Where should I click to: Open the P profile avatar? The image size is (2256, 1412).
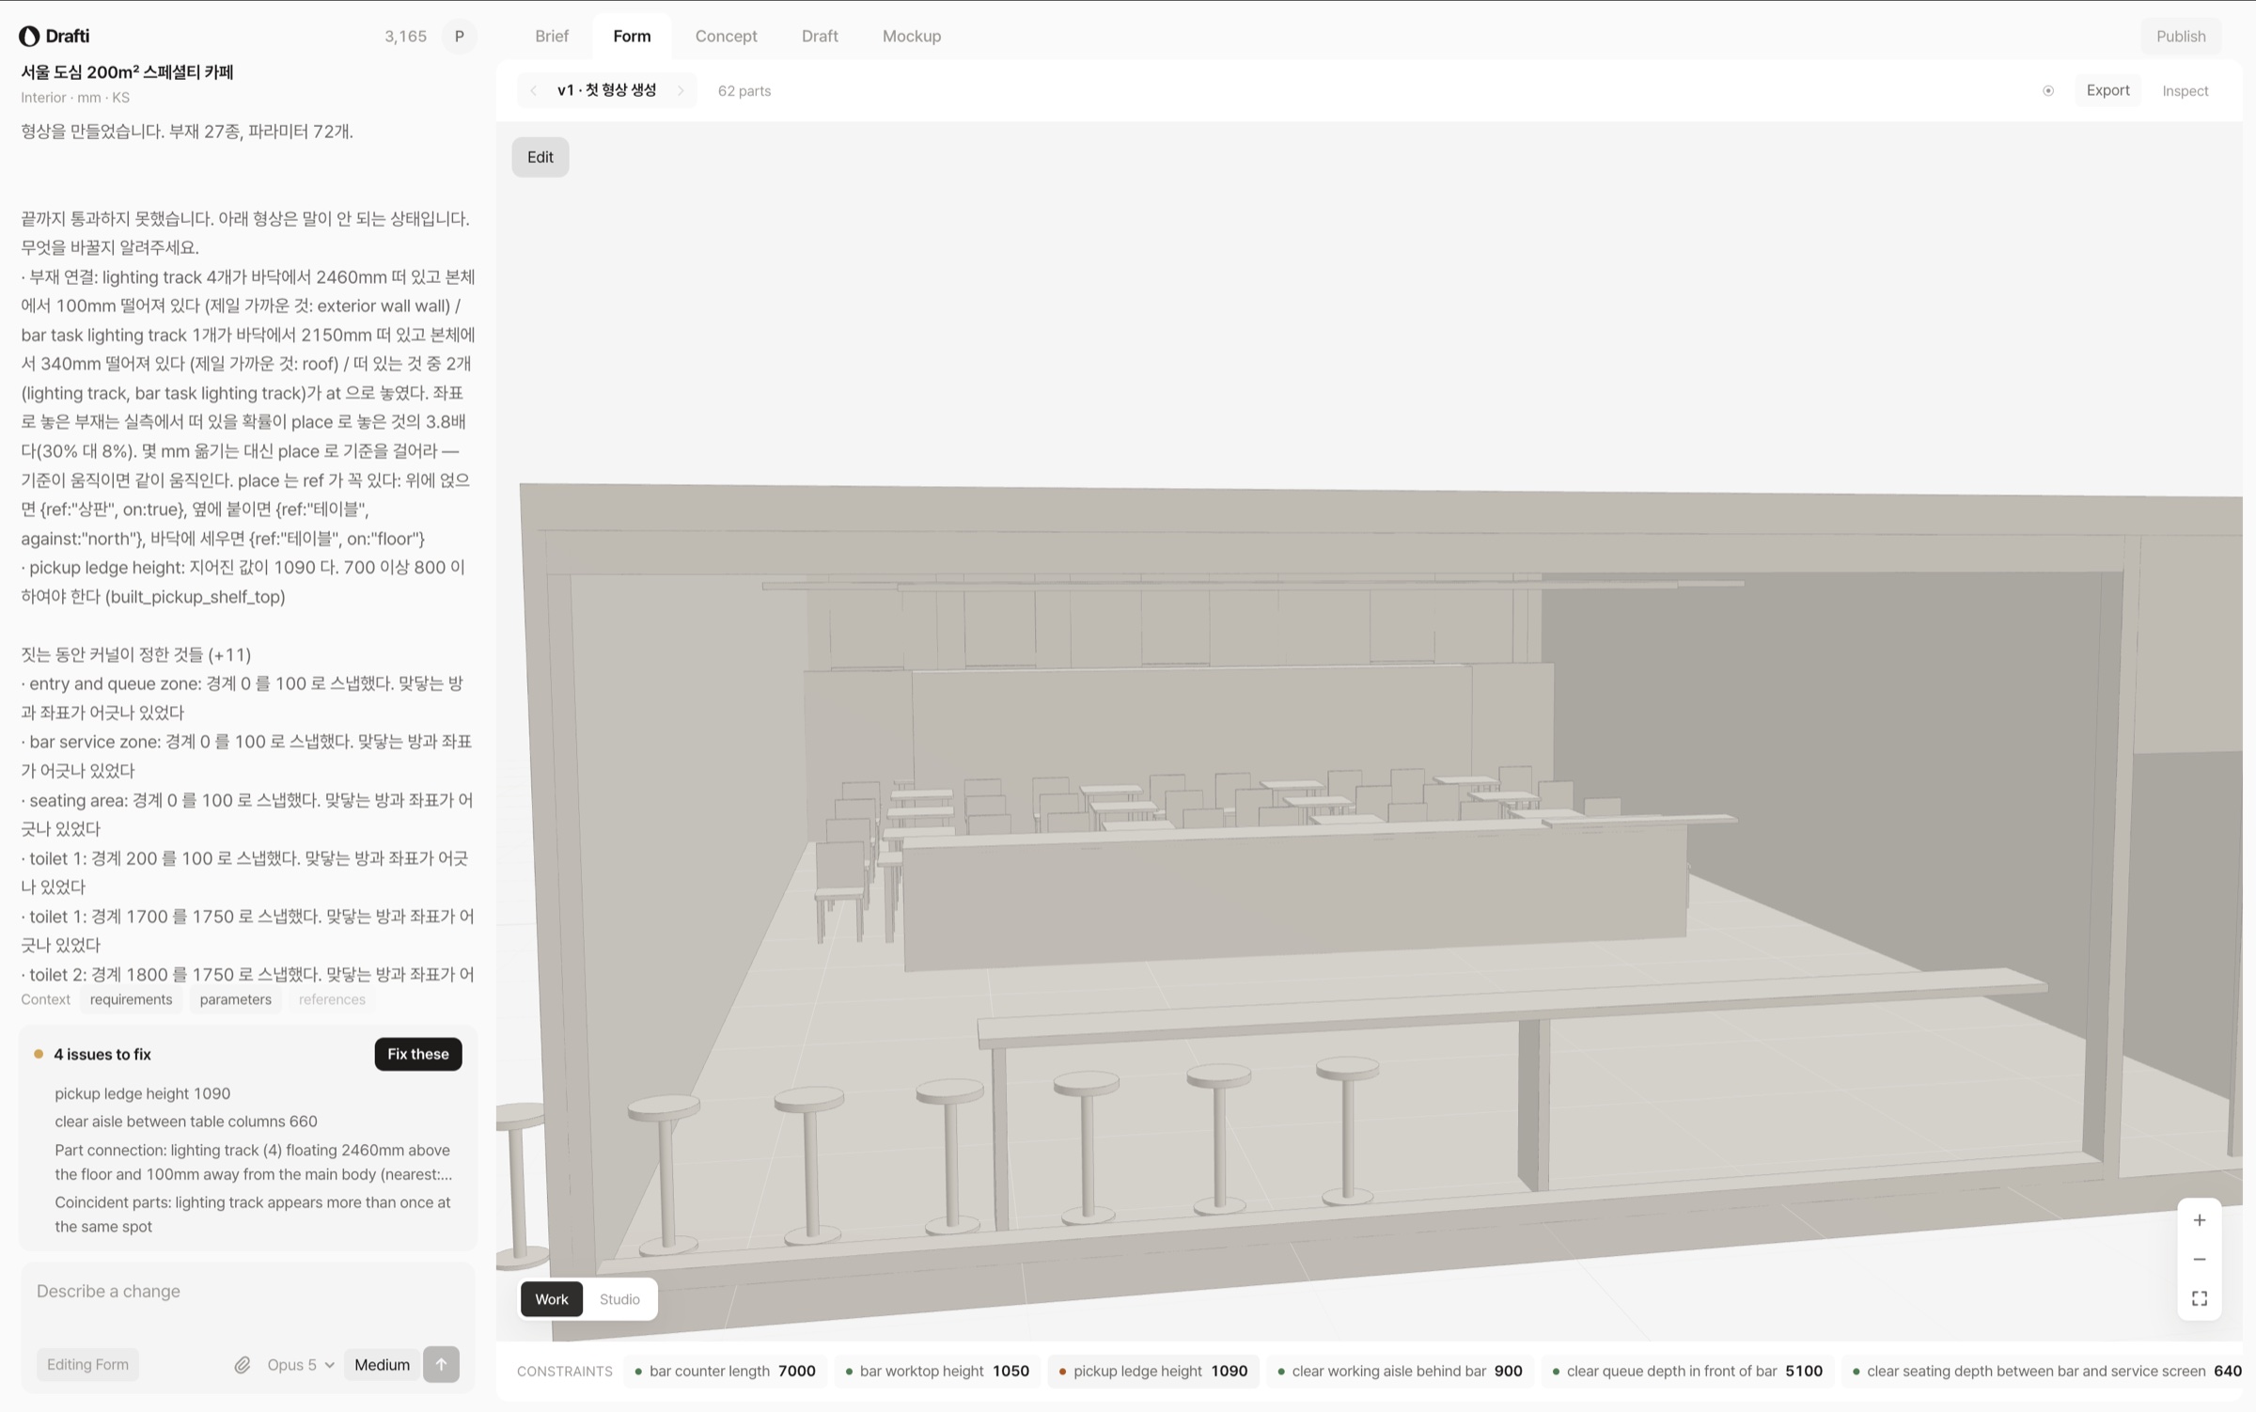[459, 36]
